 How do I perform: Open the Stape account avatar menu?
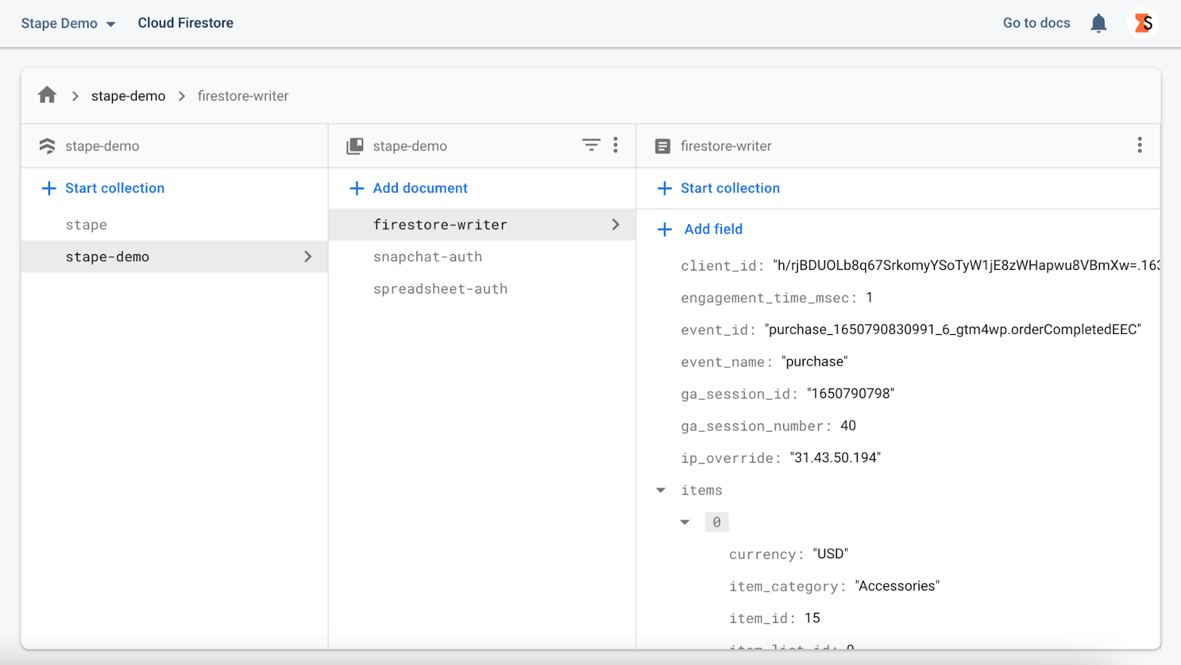point(1143,24)
